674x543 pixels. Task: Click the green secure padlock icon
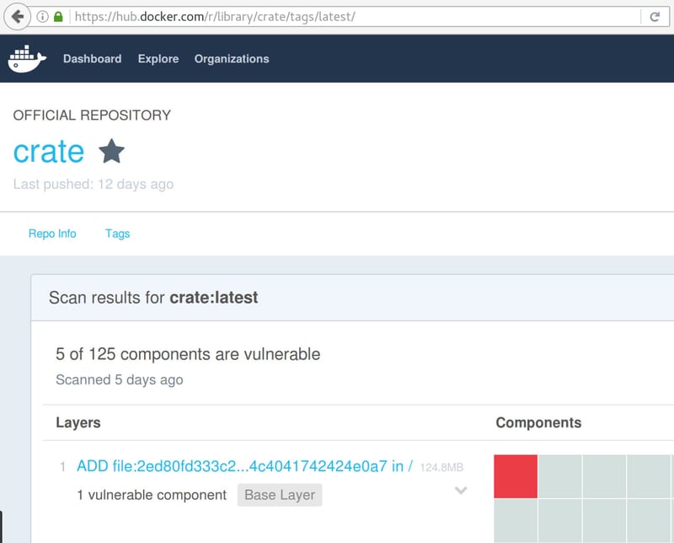58,17
